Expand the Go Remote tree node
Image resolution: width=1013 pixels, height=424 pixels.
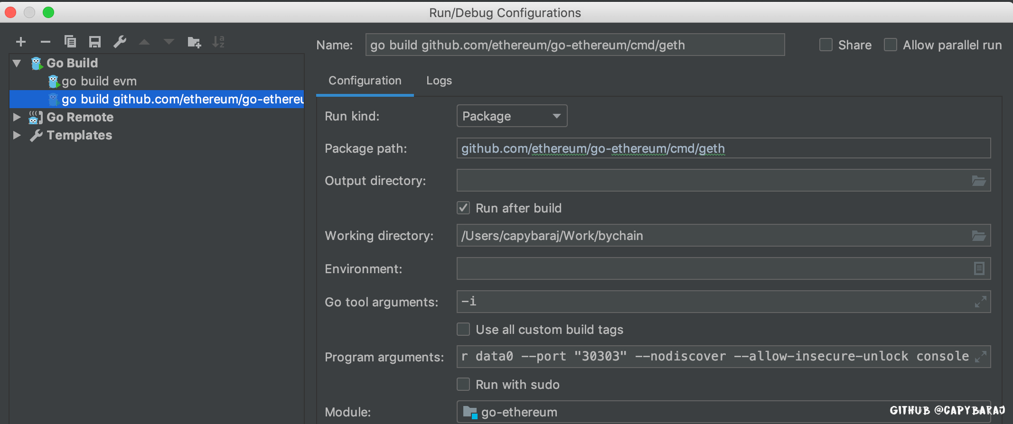(17, 117)
